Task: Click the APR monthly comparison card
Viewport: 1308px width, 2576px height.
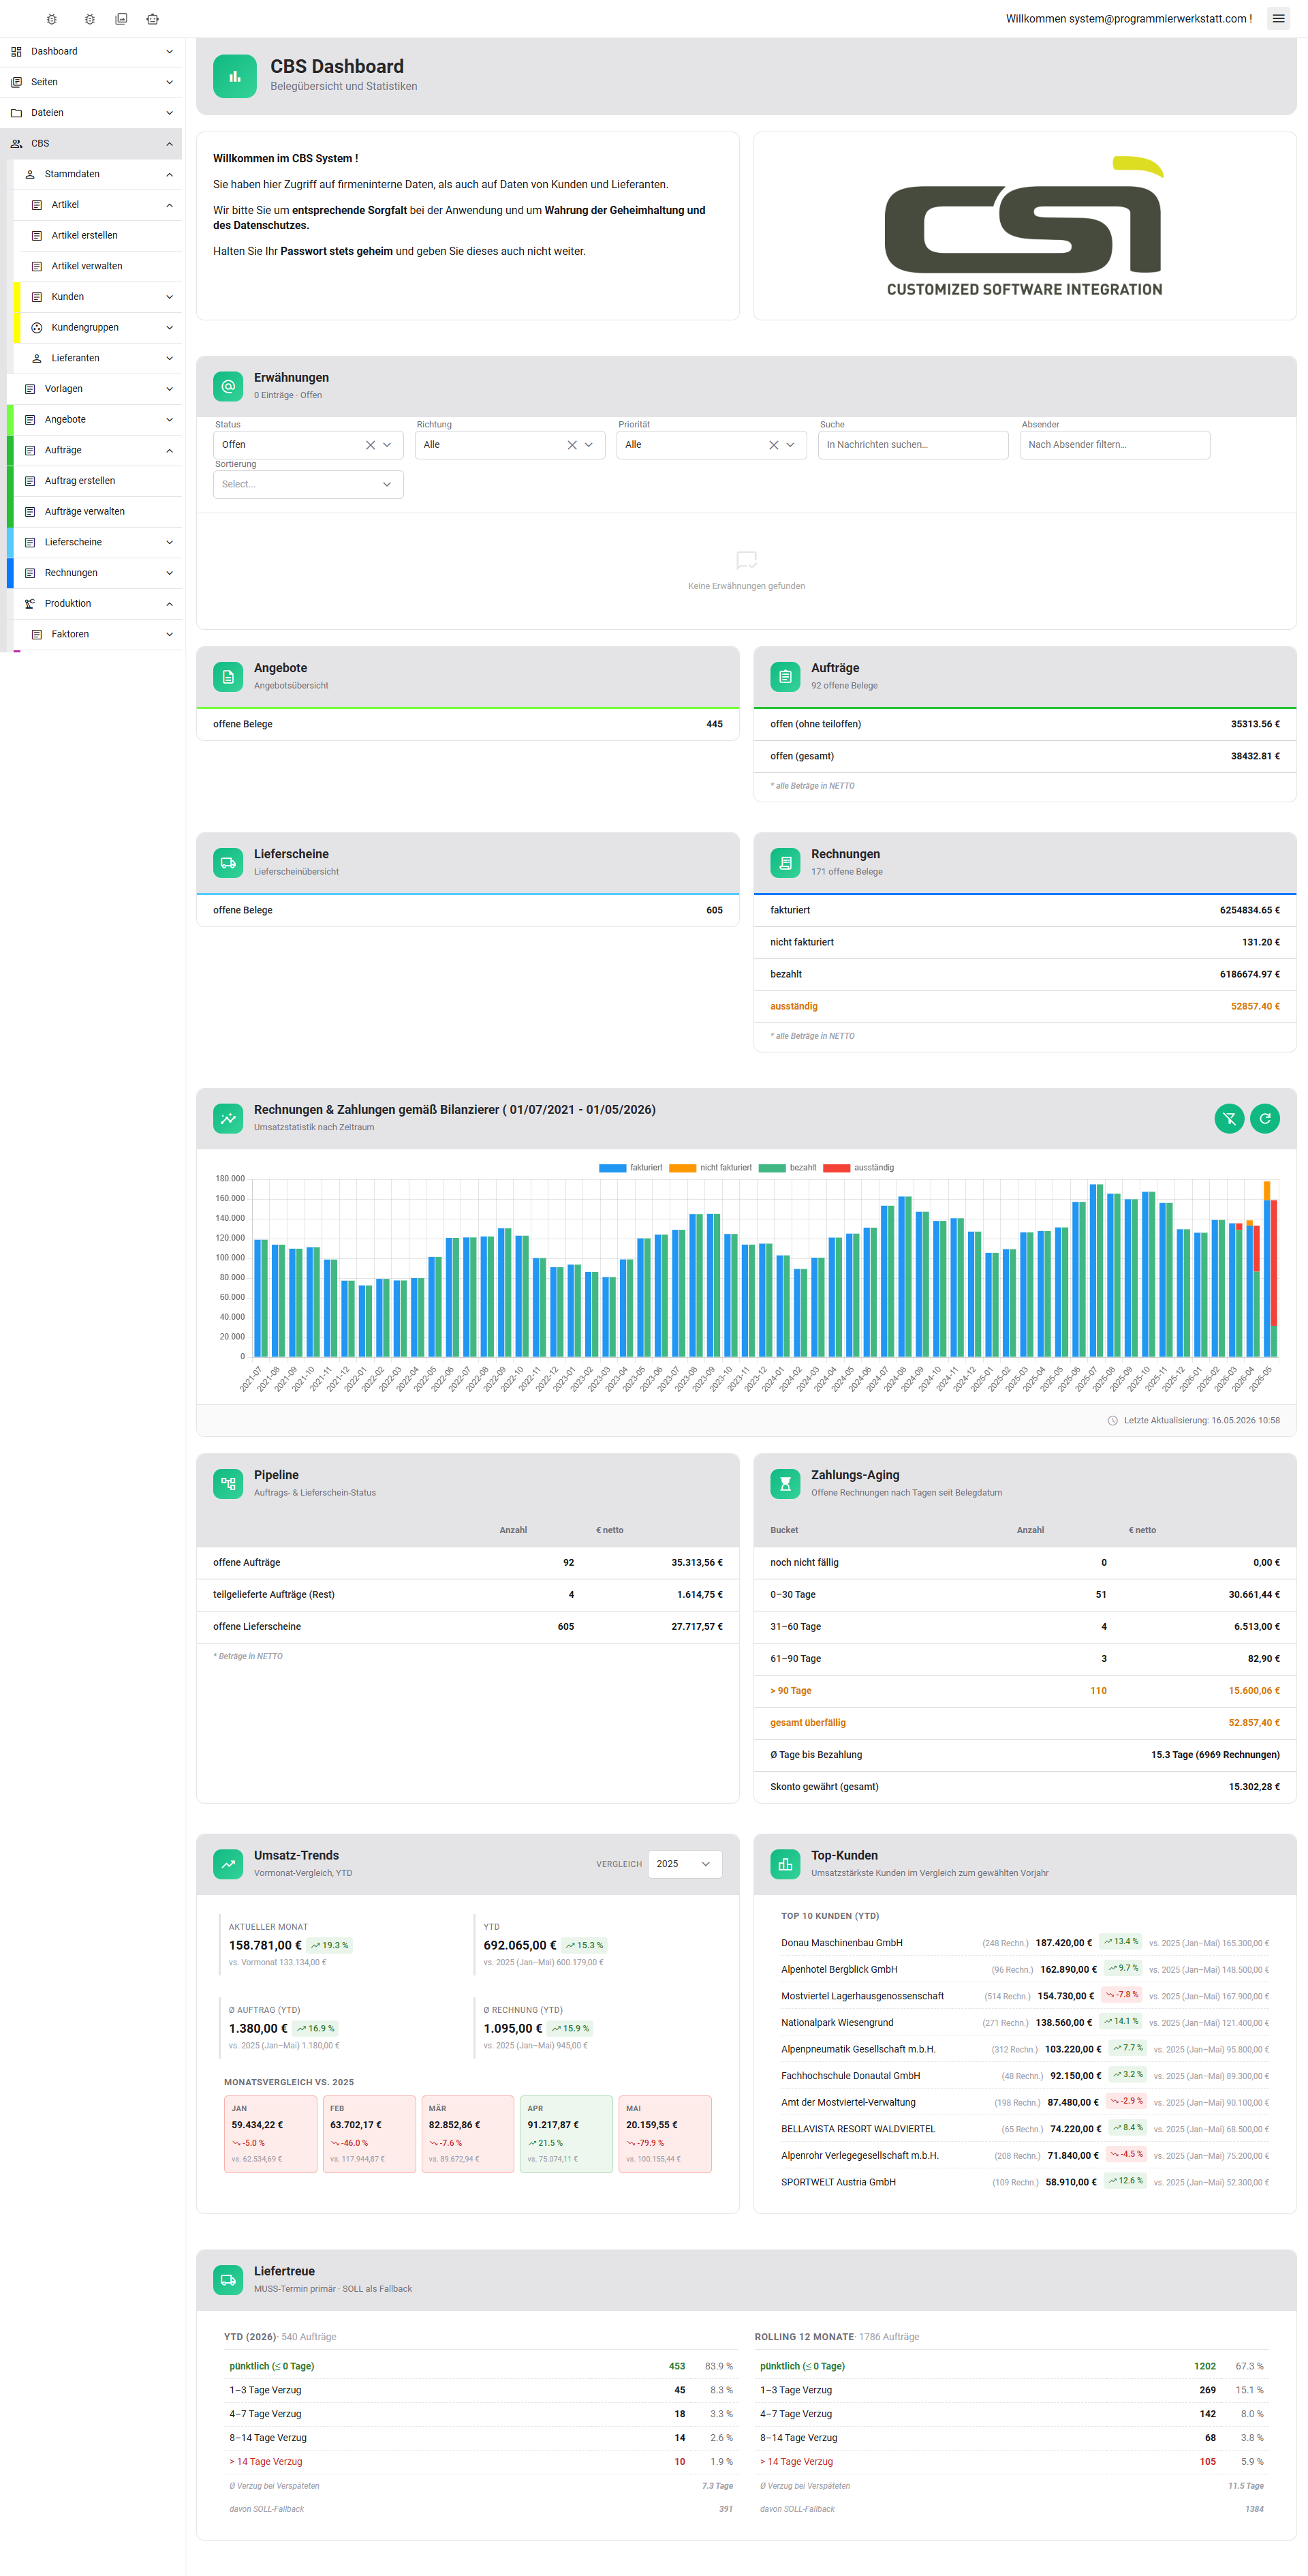Action: [567, 2134]
